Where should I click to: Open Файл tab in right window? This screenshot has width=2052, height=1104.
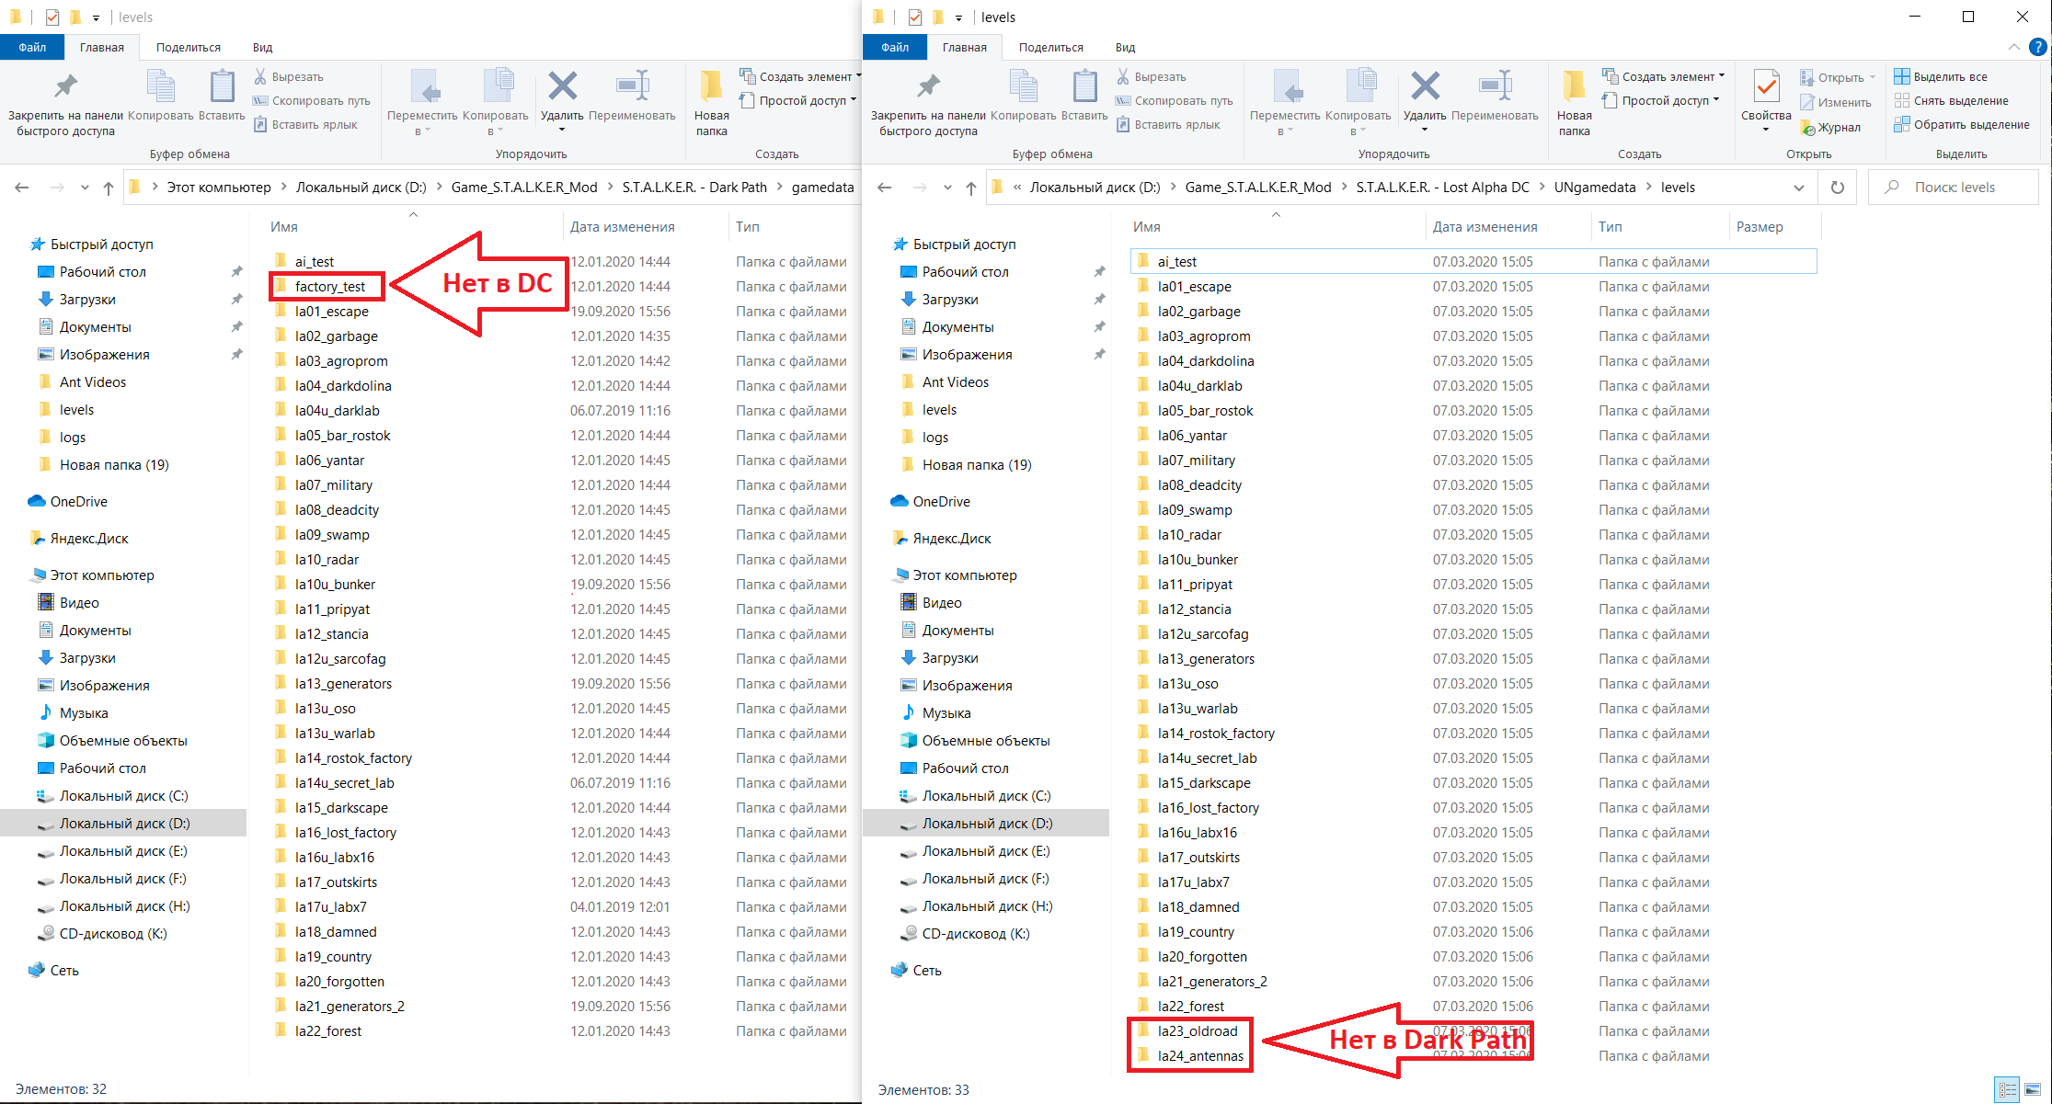pos(895,47)
